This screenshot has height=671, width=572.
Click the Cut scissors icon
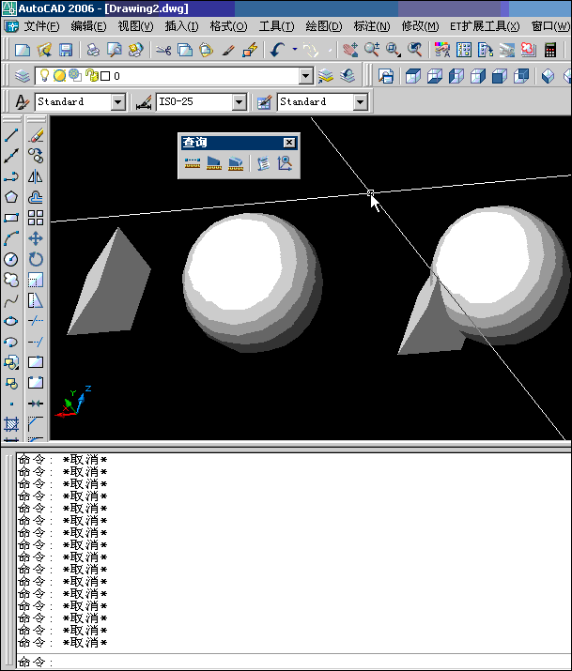(163, 50)
